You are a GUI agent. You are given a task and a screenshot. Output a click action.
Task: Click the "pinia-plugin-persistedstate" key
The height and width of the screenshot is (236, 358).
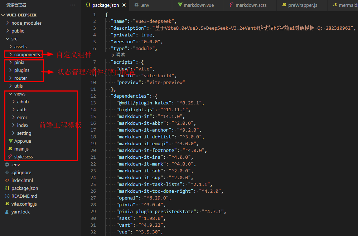(x=156, y=212)
